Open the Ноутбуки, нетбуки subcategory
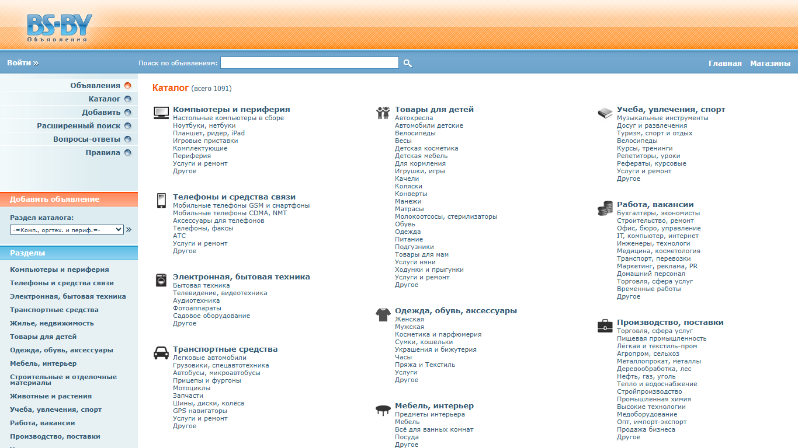Viewport: 798px width, 448px height. coord(204,125)
